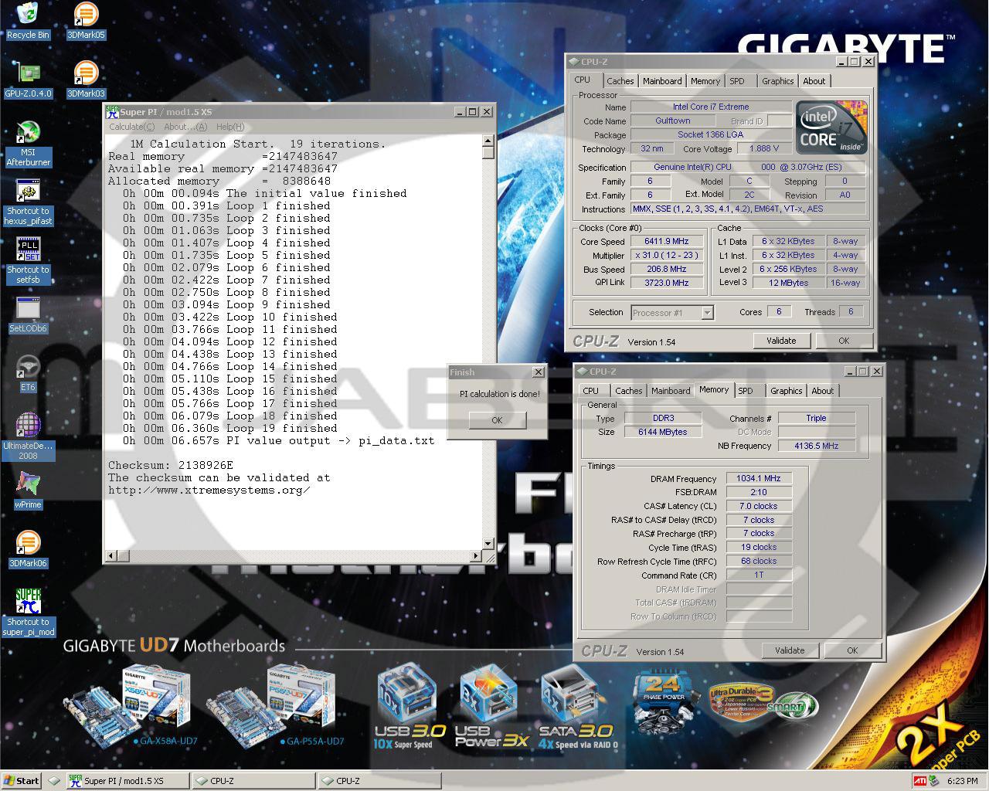This screenshot has height=791, width=989.
Task: Click Super PI vertical scrollbar down arrow
Action: click(x=488, y=544)
